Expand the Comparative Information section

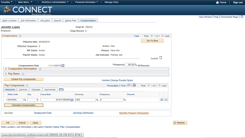pos(6,69)
